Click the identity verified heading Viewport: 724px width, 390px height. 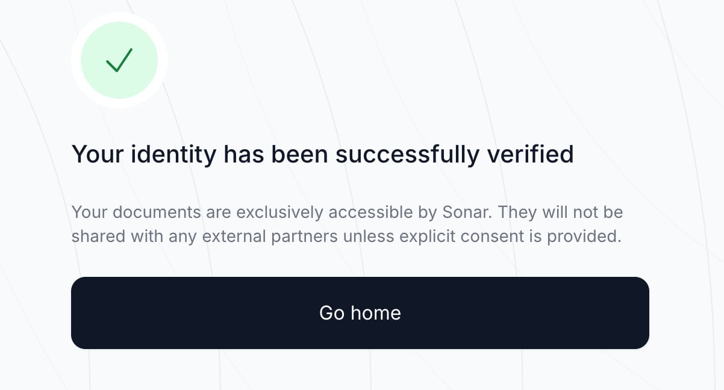322,155
